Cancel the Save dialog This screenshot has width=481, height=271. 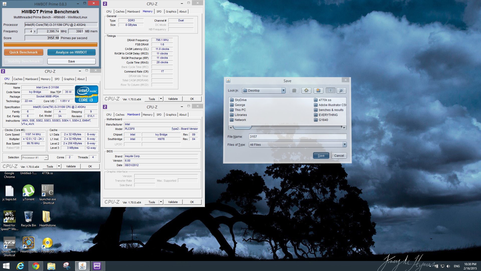coord(339,156)
